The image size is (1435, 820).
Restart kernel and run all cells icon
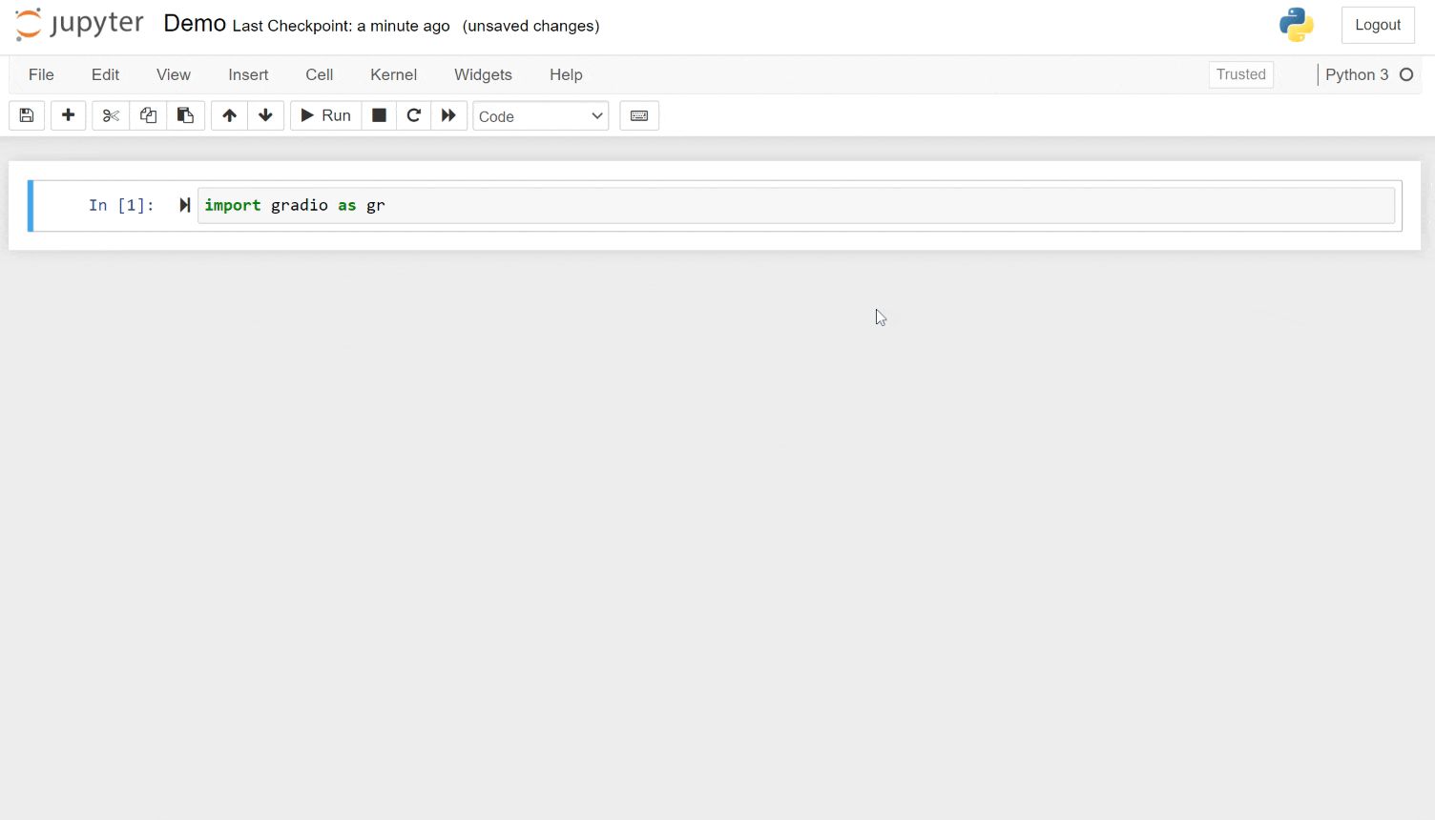tap(448, 115)
